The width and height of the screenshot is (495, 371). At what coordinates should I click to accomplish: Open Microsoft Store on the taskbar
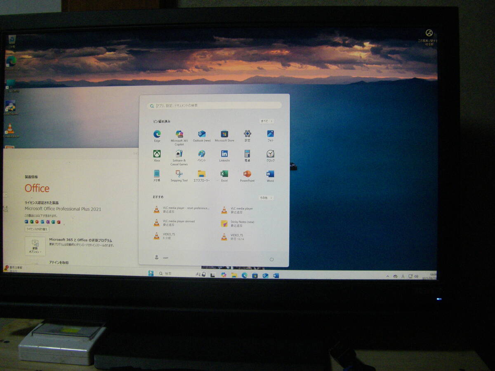point(255,275)
